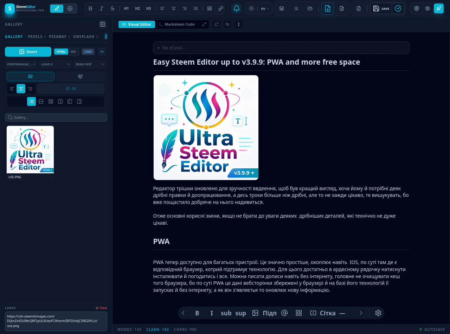Image resolution: width=450 pixels, height=334 pixels.
Task: Choose HTML insert format
Action: pos(61,52)
